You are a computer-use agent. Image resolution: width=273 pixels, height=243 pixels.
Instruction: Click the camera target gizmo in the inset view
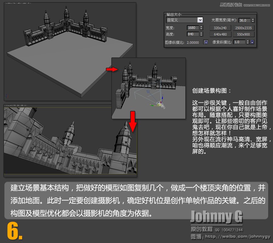pyautogui.click(x=148, y=91)
